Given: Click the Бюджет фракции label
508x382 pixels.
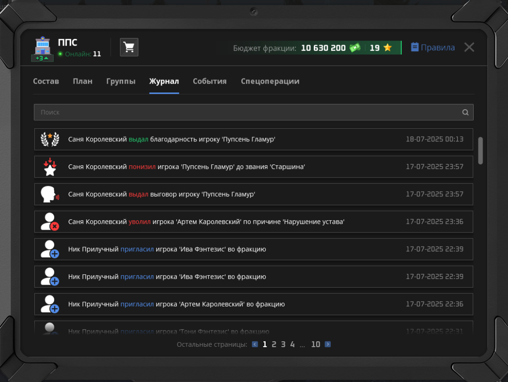Looking at the screenshot, I should click(265, 48).
